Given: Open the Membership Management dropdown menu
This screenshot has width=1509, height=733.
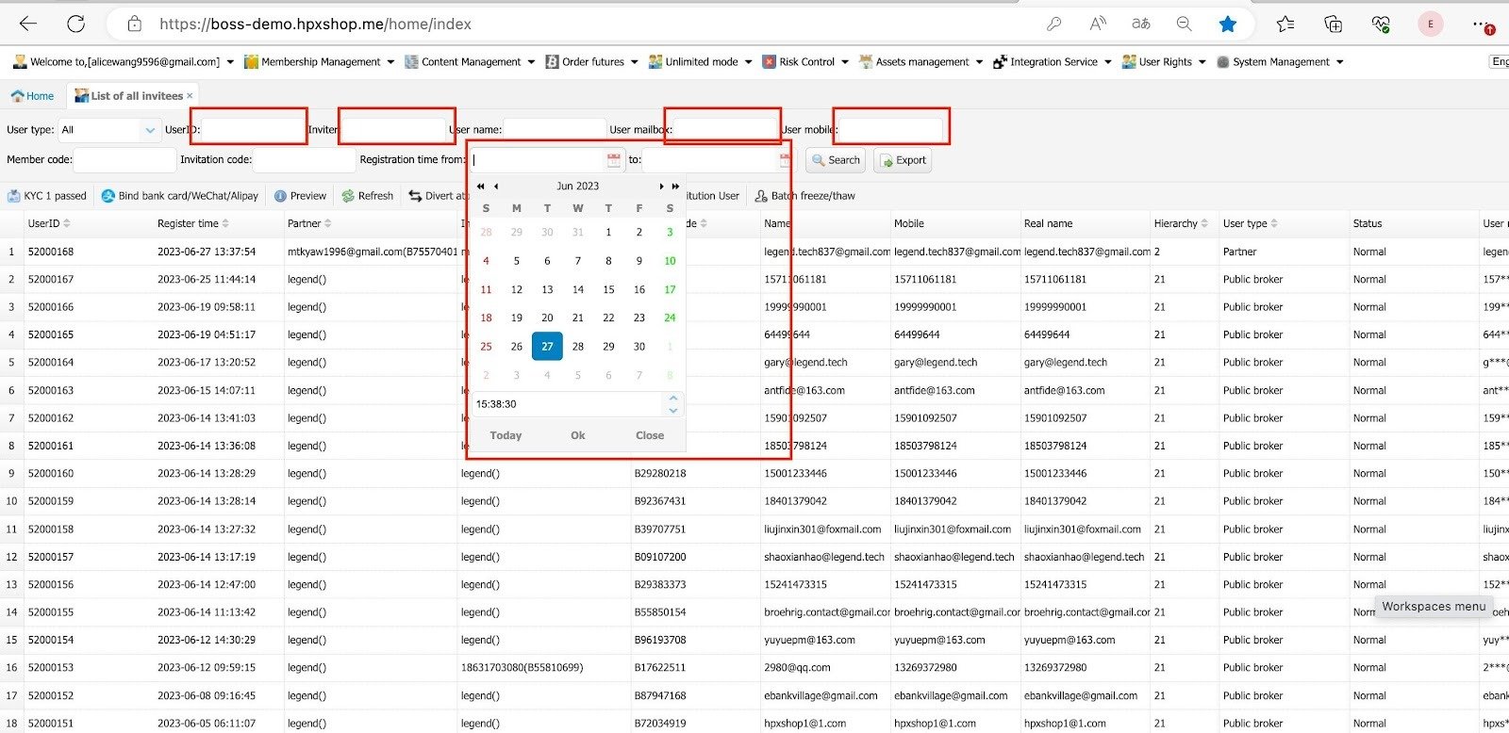Looking at the screenshot, I should coord(320,62).
